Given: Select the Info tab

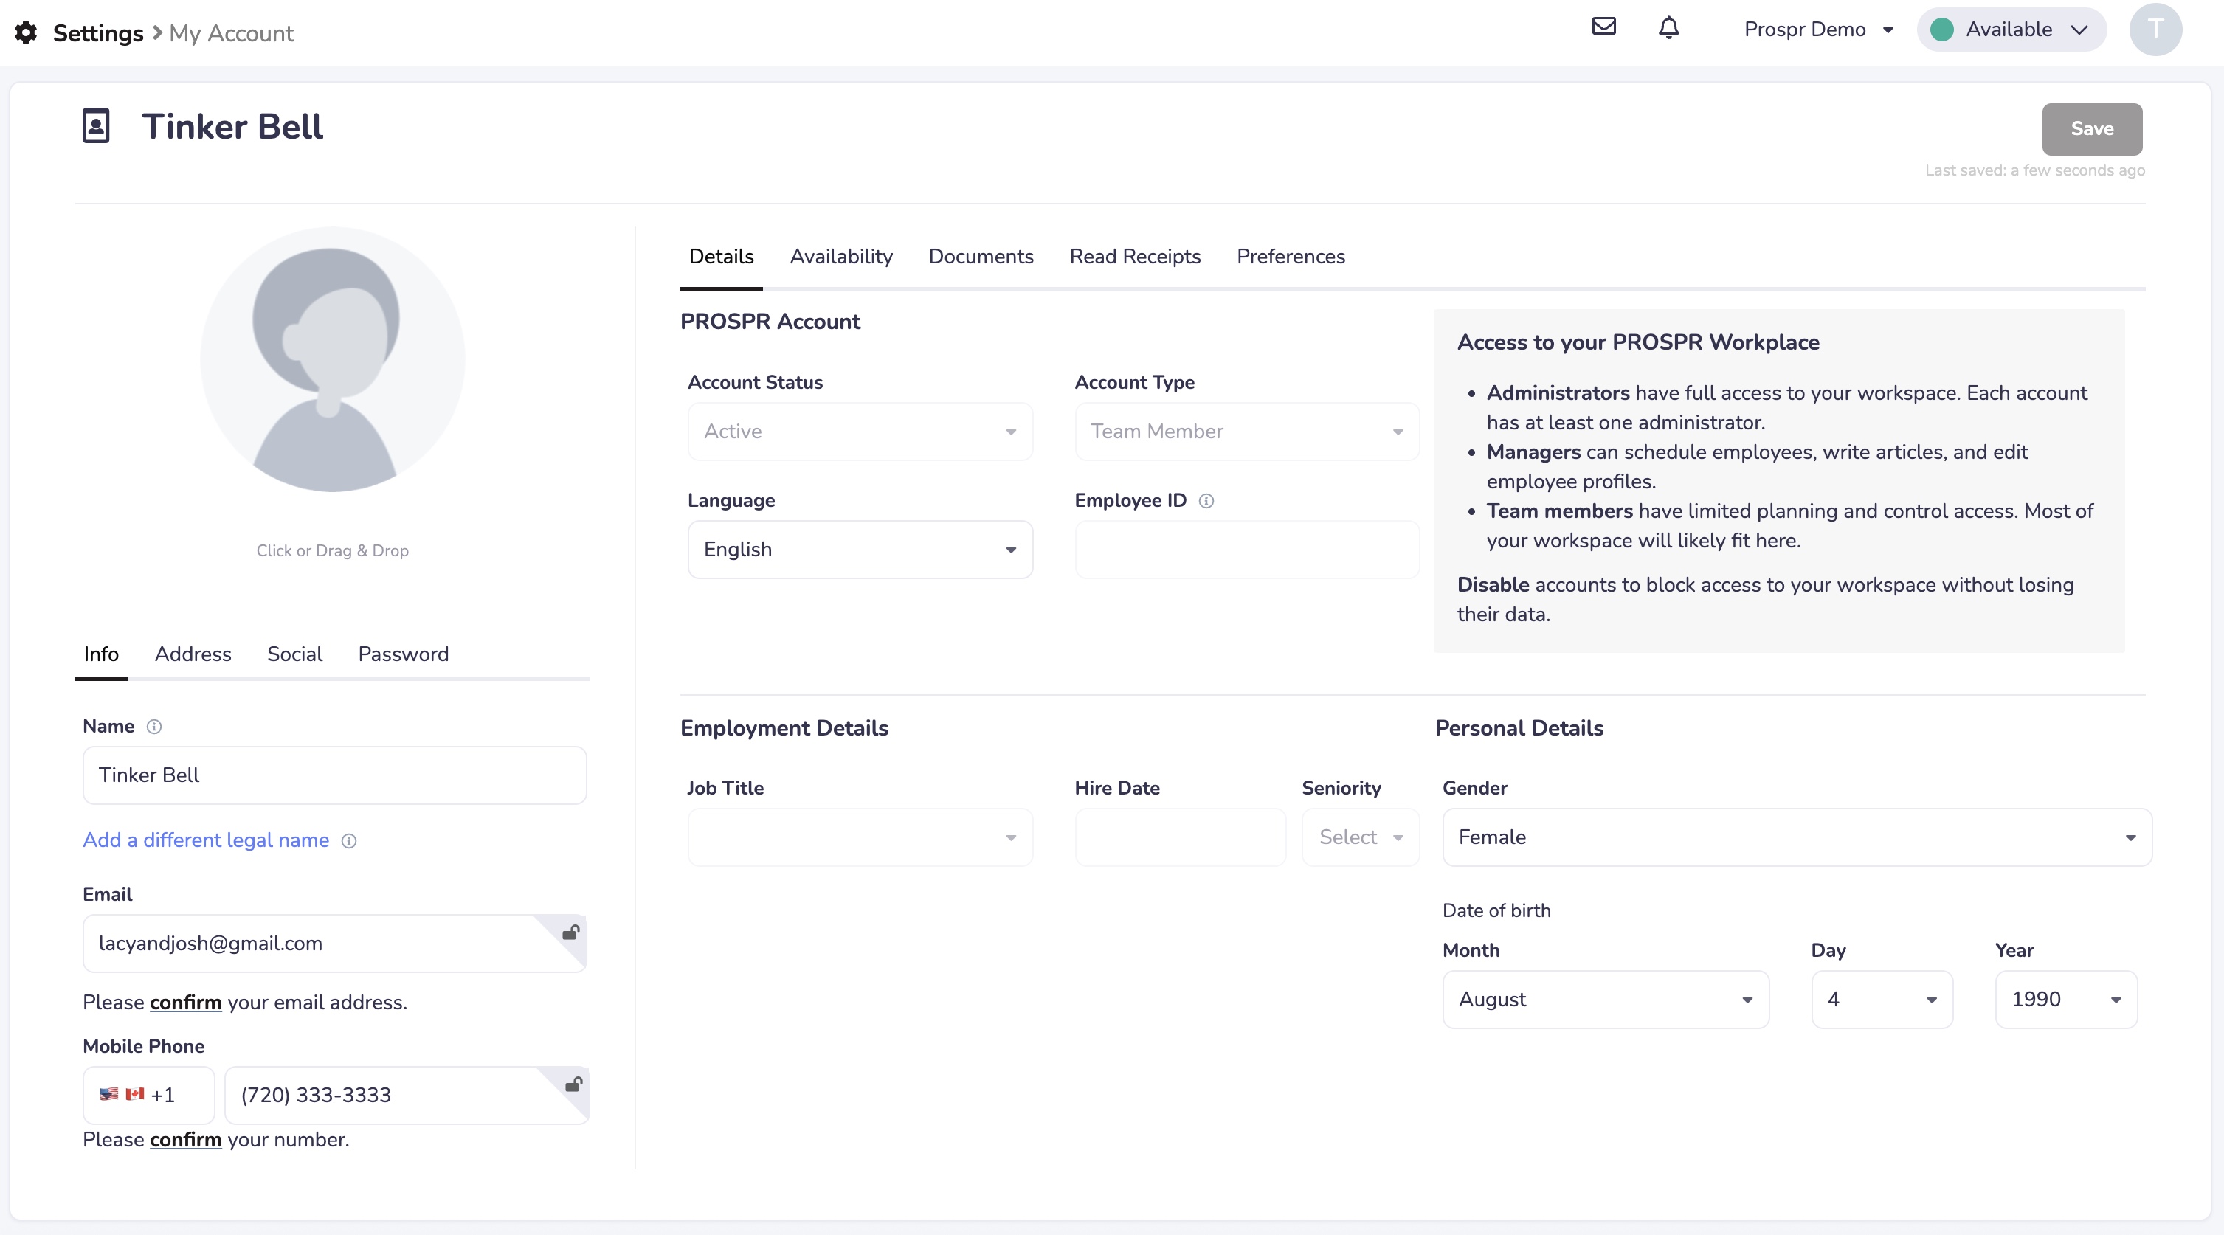Looking at the screenshot, I should pyautogui.click(x=101, y=654).
